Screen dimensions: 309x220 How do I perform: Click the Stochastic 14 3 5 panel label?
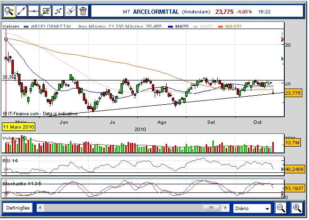(22, 183)
